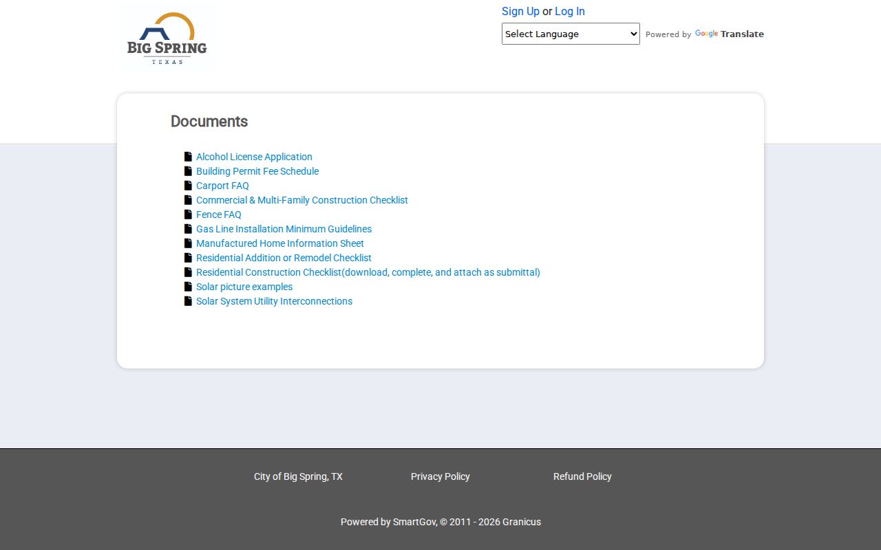Open Manufactured Home Information Sheet
Viewport: 881px width, 550px height.
280,243
